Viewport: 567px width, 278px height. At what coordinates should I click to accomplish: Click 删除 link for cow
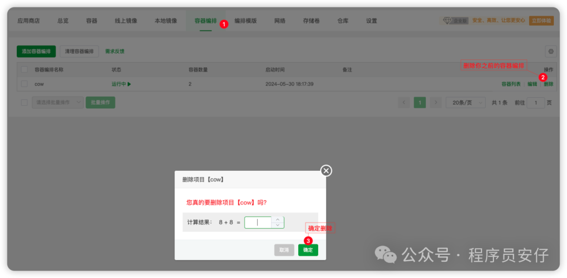point(549,84)
